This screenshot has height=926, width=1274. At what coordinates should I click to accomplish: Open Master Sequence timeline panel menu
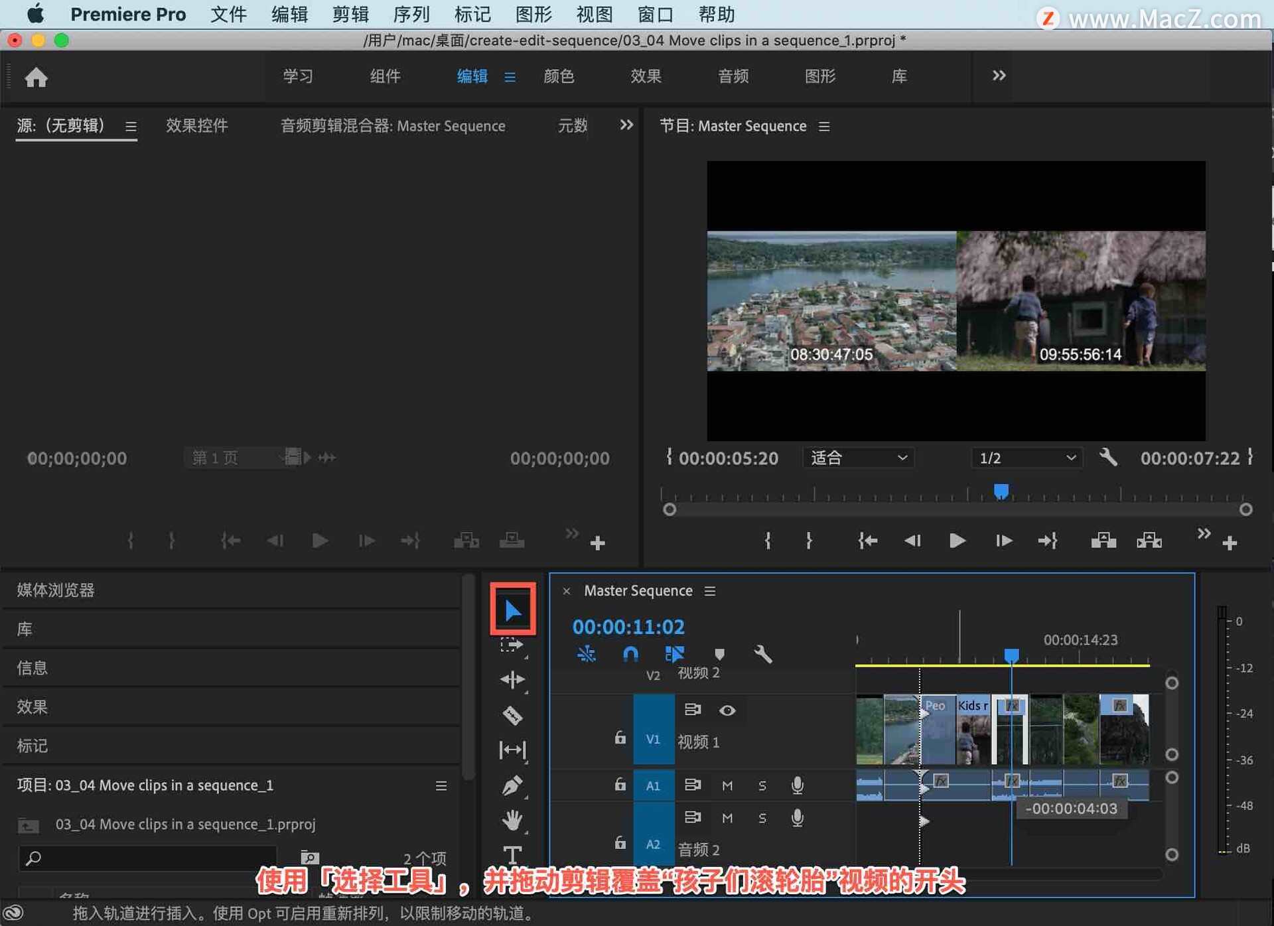[710, 590]
